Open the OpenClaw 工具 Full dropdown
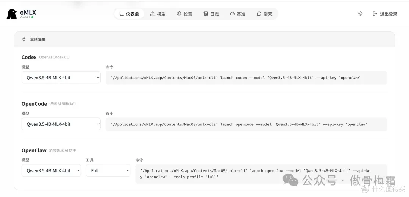 pos(108,170)
